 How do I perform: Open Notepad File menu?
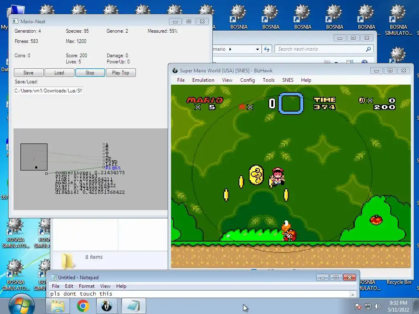56,286
